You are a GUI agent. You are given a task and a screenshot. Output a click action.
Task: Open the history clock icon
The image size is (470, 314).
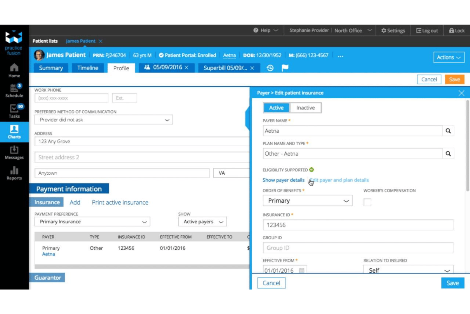tap(270, 68)
